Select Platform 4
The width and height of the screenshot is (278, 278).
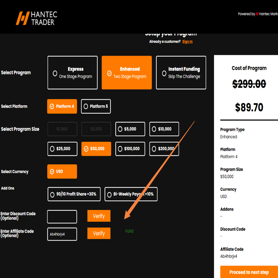point(62,106)
